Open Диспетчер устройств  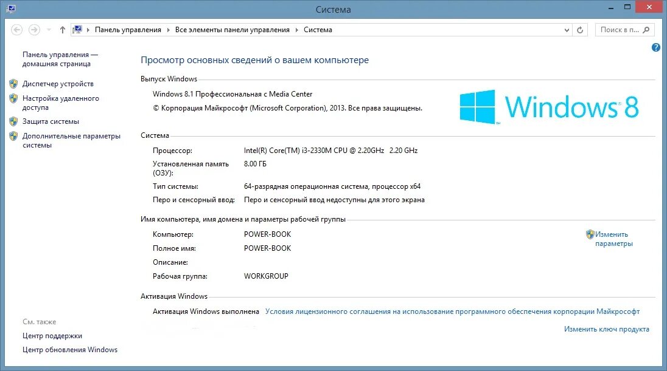click(58, 84)
